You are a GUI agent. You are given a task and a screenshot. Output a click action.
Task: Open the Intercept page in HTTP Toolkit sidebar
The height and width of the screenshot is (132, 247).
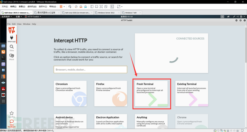[x=11, y=39]
